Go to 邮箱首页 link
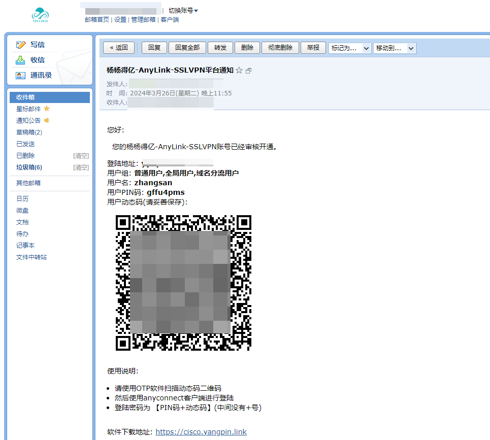 tap(97, 20)
